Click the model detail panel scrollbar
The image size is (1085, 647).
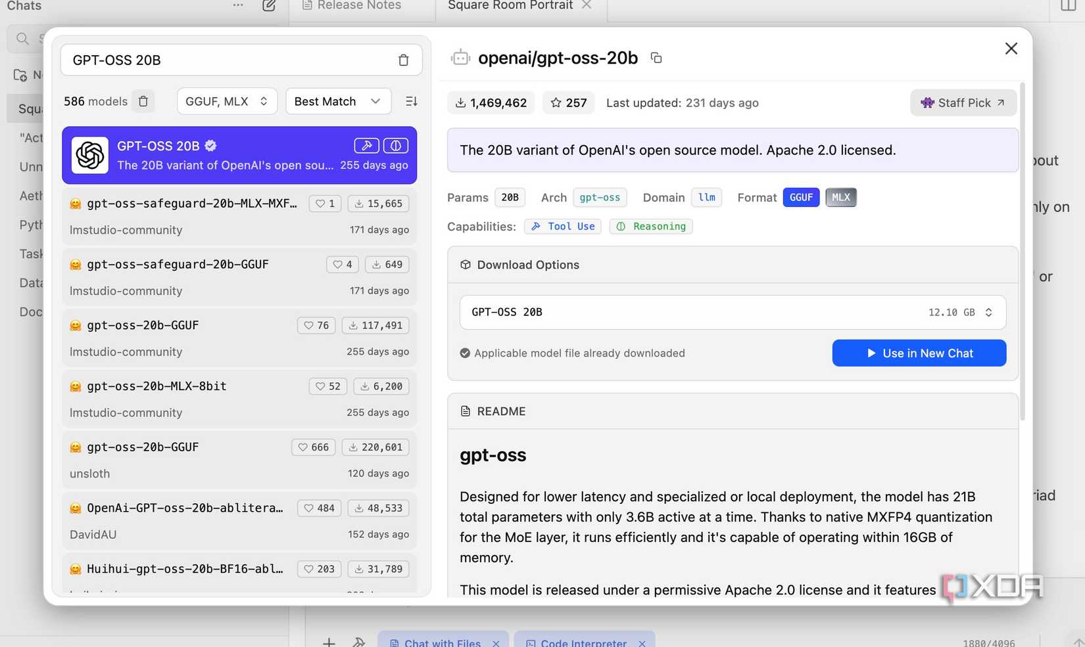(1022, 251)
